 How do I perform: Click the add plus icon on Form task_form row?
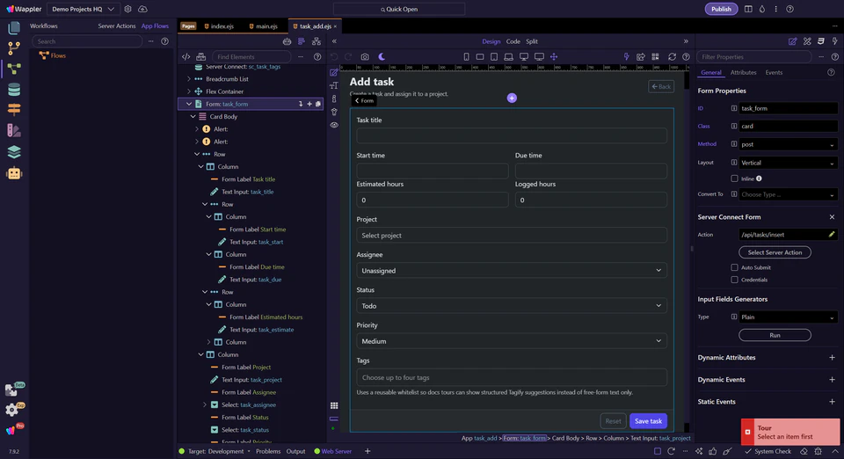pos(309,104)
